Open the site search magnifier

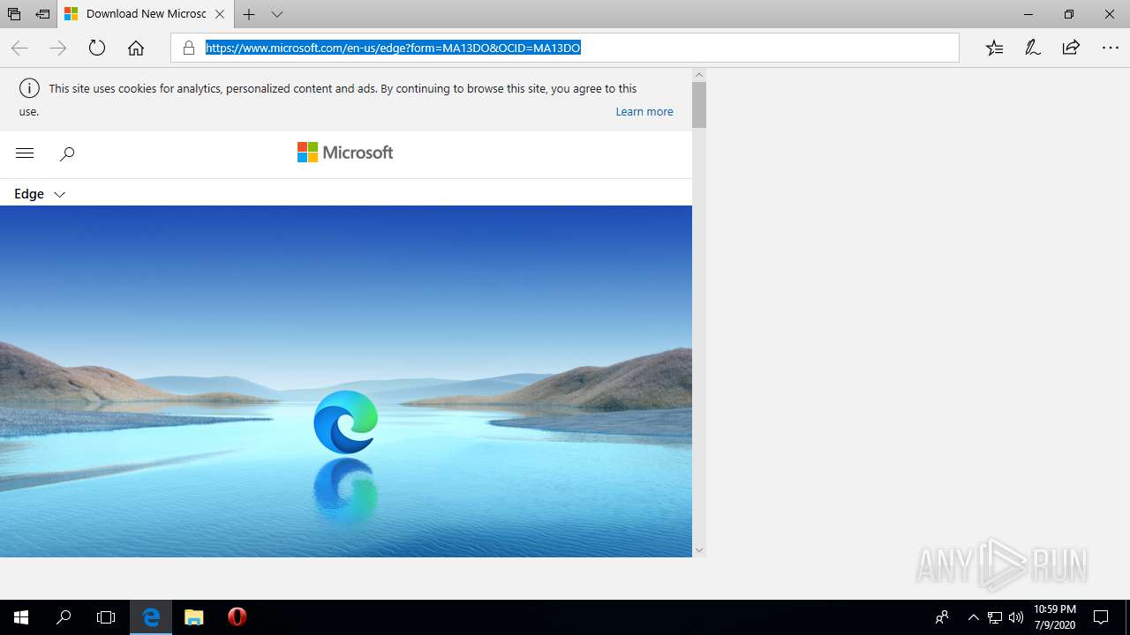(x=67, y=153)
